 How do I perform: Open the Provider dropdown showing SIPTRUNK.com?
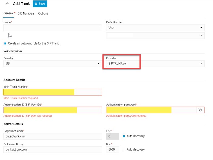[155, 63]
